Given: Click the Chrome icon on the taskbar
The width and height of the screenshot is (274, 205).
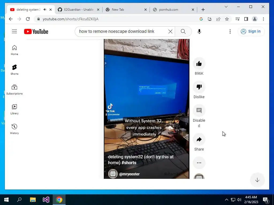Looking at the screenshot, I should coord(59,200).
